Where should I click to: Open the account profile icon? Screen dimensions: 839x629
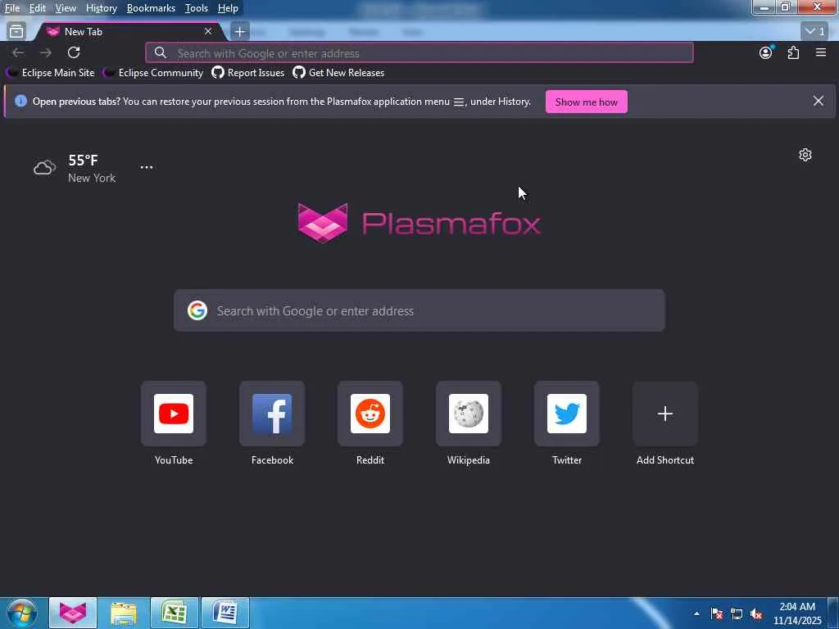[x=766, y=52]
